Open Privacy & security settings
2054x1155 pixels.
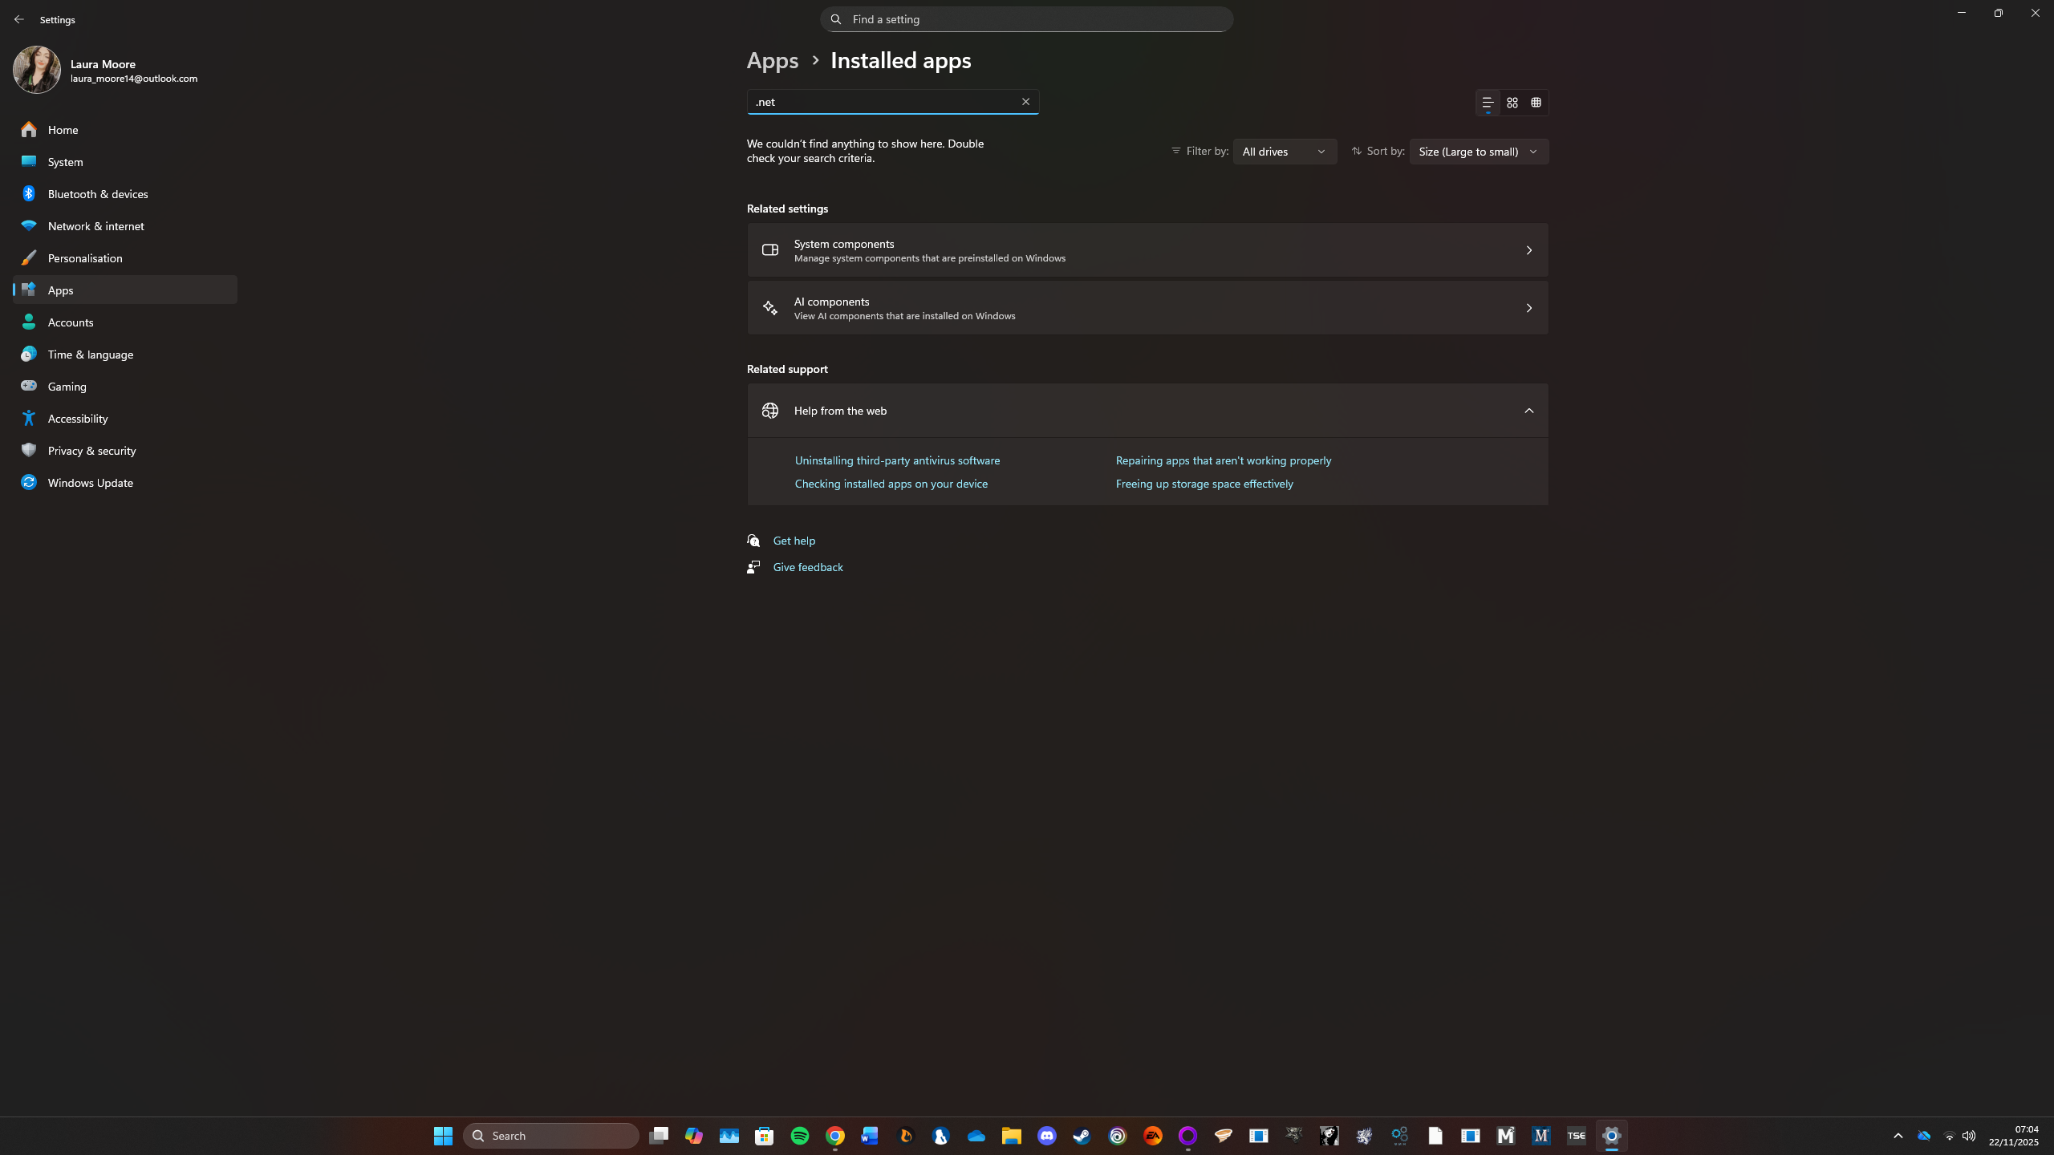coord(91,450)
